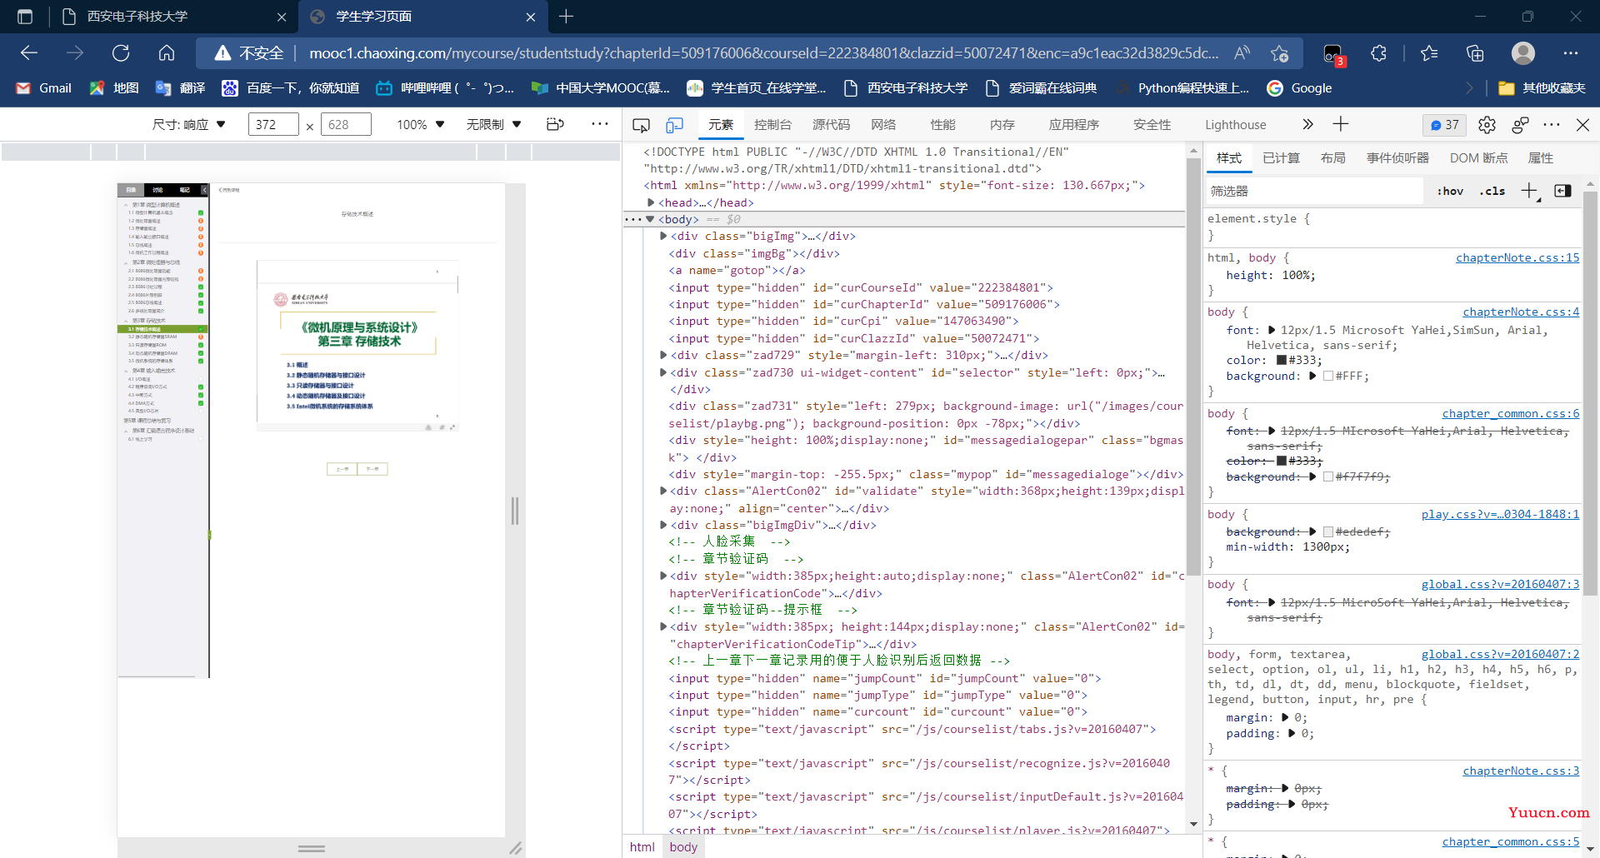The width and height of the screenshot is (1600, 858).
Task: Go to browser home page
Action: [167, 53]
